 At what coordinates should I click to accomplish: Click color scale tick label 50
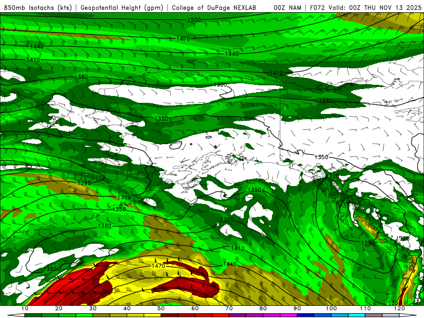point(161,308)
